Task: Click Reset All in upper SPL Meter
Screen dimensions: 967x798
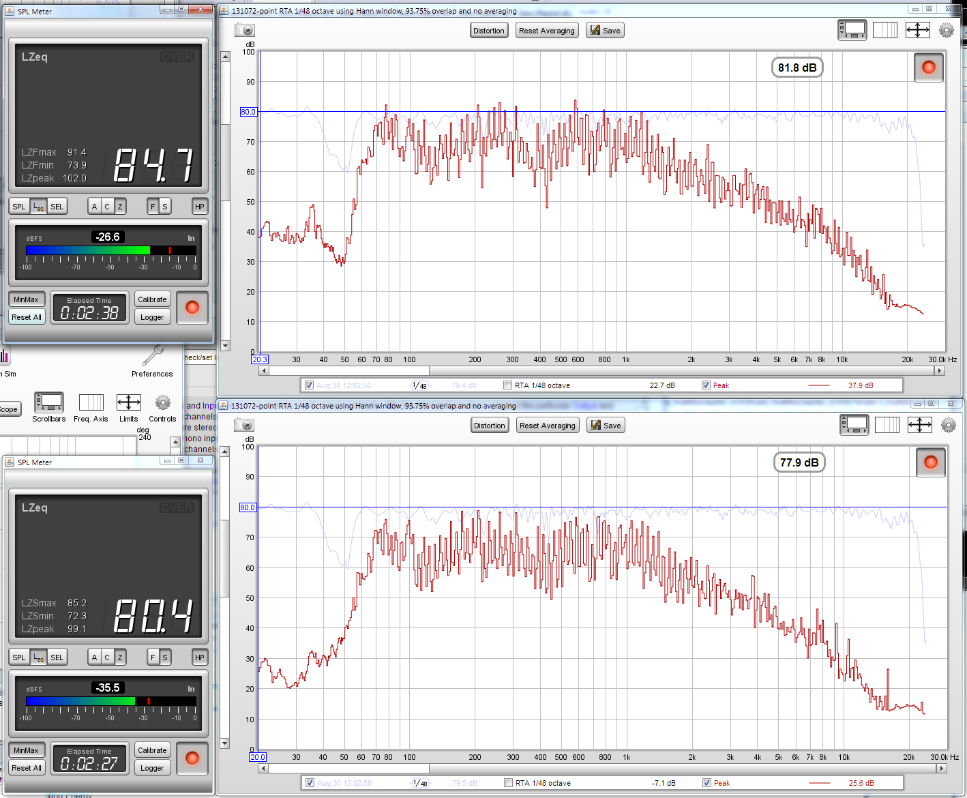Action: pos(27,317)
